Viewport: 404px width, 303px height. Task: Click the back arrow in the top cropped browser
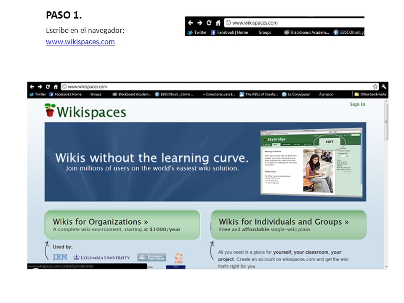[190, 23]
